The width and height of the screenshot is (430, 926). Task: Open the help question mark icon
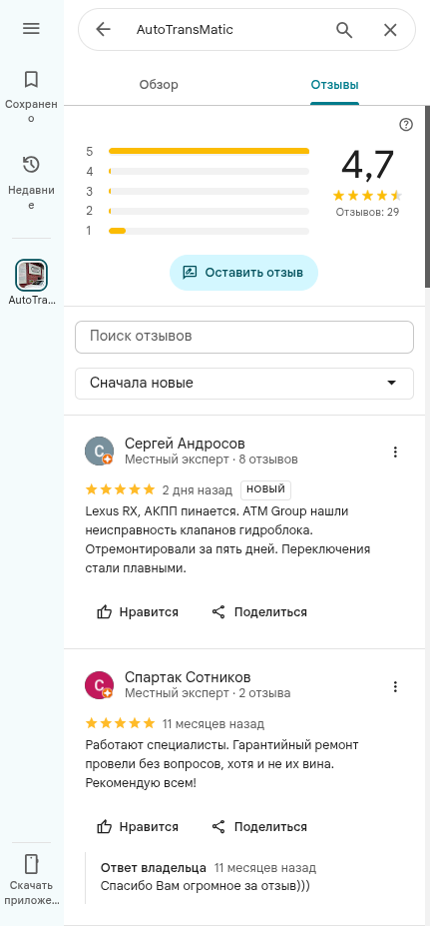click(406, 125)
